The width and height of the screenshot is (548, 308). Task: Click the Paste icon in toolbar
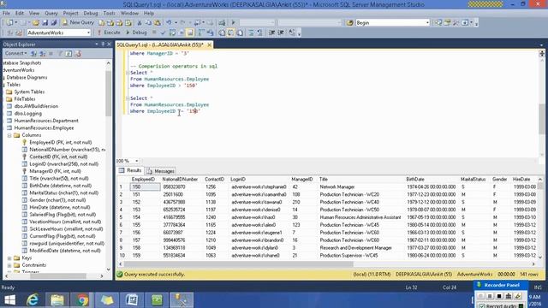point(158,23)
